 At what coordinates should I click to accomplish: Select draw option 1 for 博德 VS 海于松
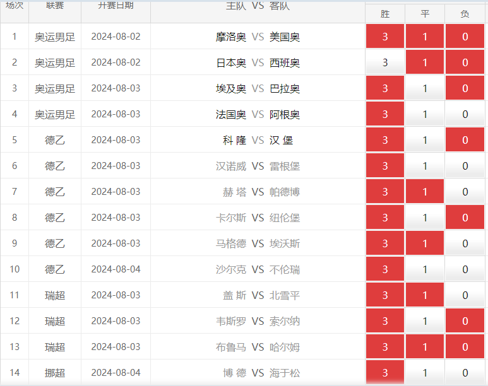425,372
